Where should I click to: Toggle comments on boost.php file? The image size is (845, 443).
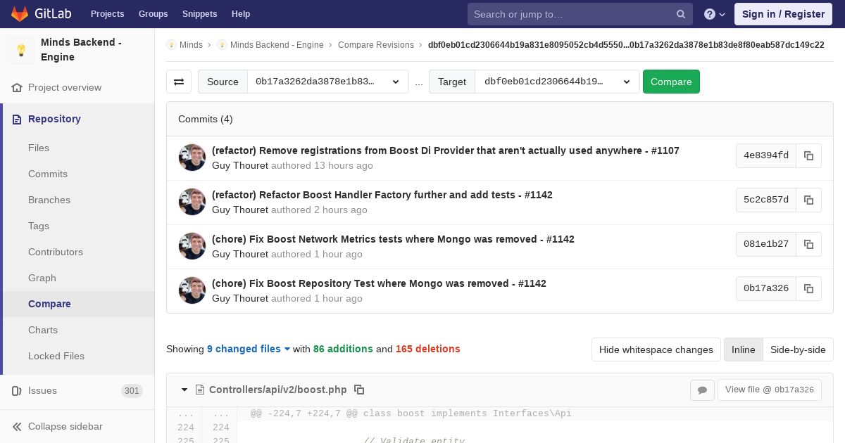(x=702, y=390)
